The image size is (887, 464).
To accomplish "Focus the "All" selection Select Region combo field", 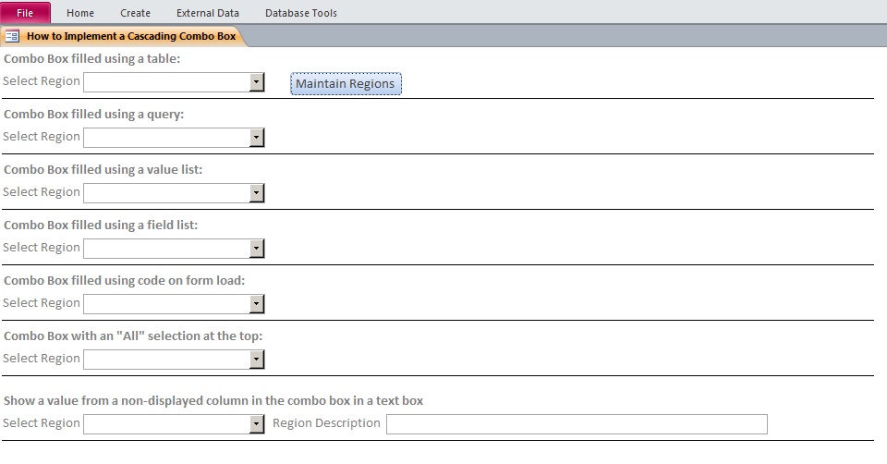I will click(x=167, y=360).
